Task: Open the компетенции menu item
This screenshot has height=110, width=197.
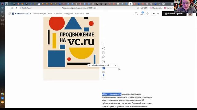Action: (40, 13)
